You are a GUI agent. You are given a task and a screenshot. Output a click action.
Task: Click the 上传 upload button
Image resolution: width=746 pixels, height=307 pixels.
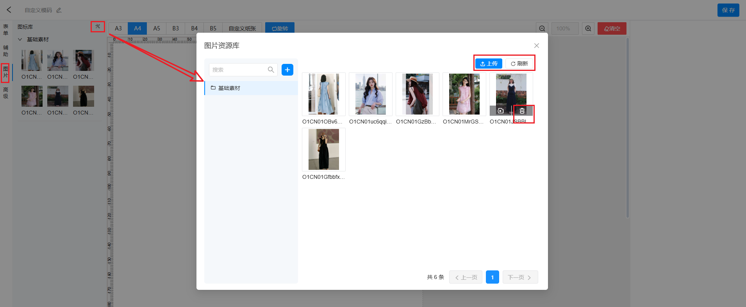click(x=489, y=64)
